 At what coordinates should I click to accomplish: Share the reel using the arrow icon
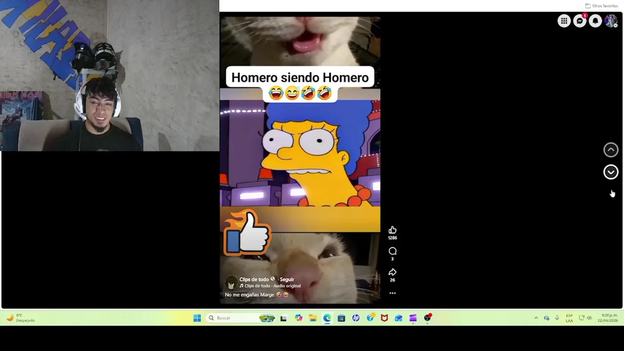pyautogui.click(x=392, y=272)
